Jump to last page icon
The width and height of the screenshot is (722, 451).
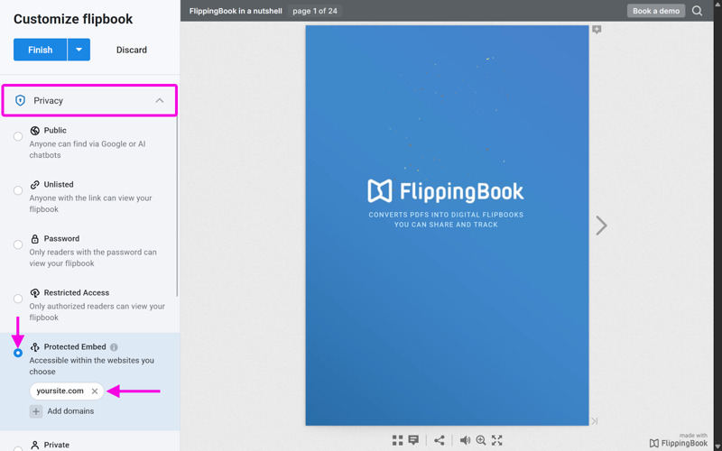tap(595, 420)
